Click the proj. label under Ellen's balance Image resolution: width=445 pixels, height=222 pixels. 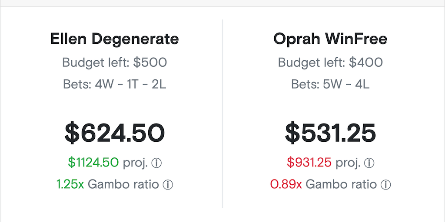tap(135, 163)
